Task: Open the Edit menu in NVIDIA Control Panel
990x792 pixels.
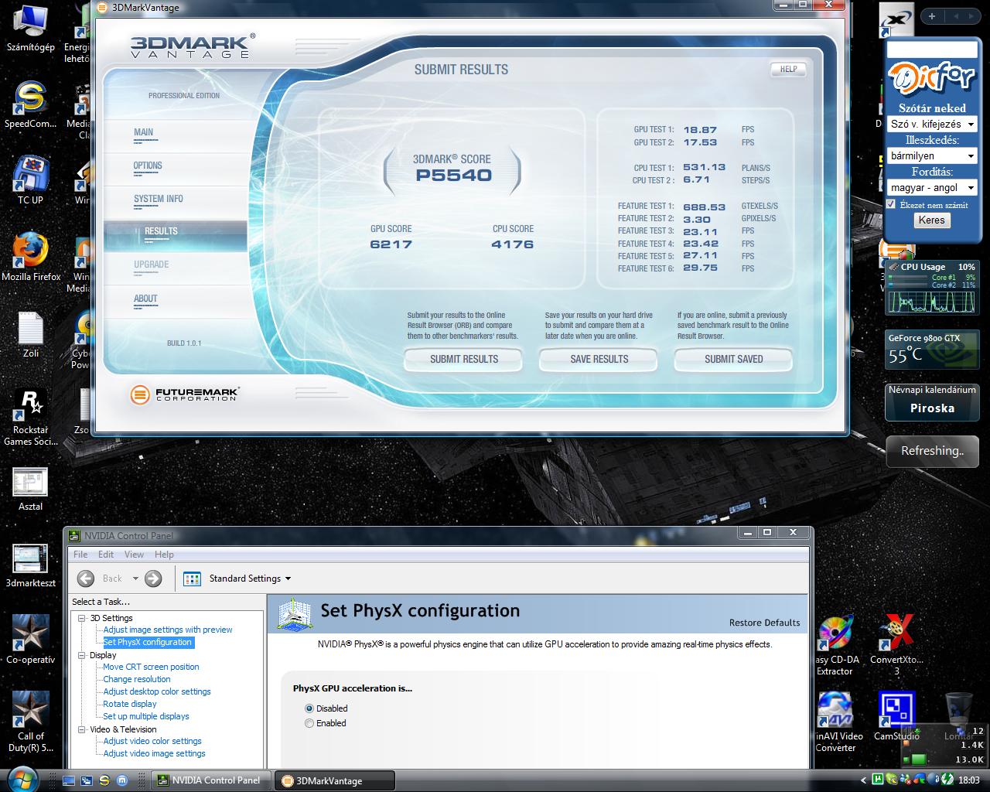Action: pos(106,555)
